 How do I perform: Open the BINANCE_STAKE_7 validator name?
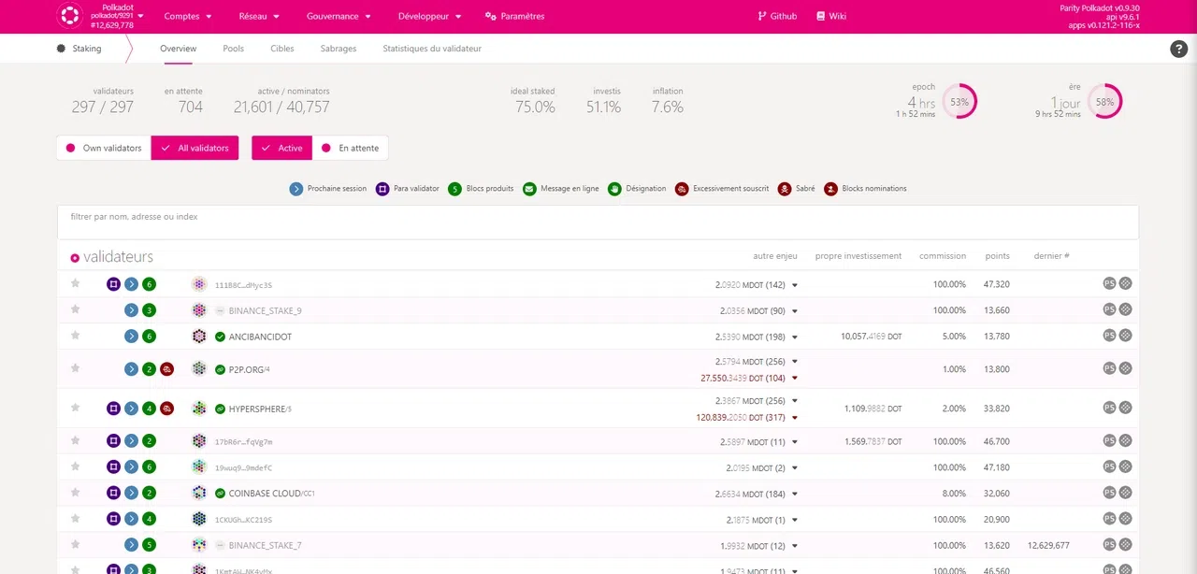click(265, 545)
